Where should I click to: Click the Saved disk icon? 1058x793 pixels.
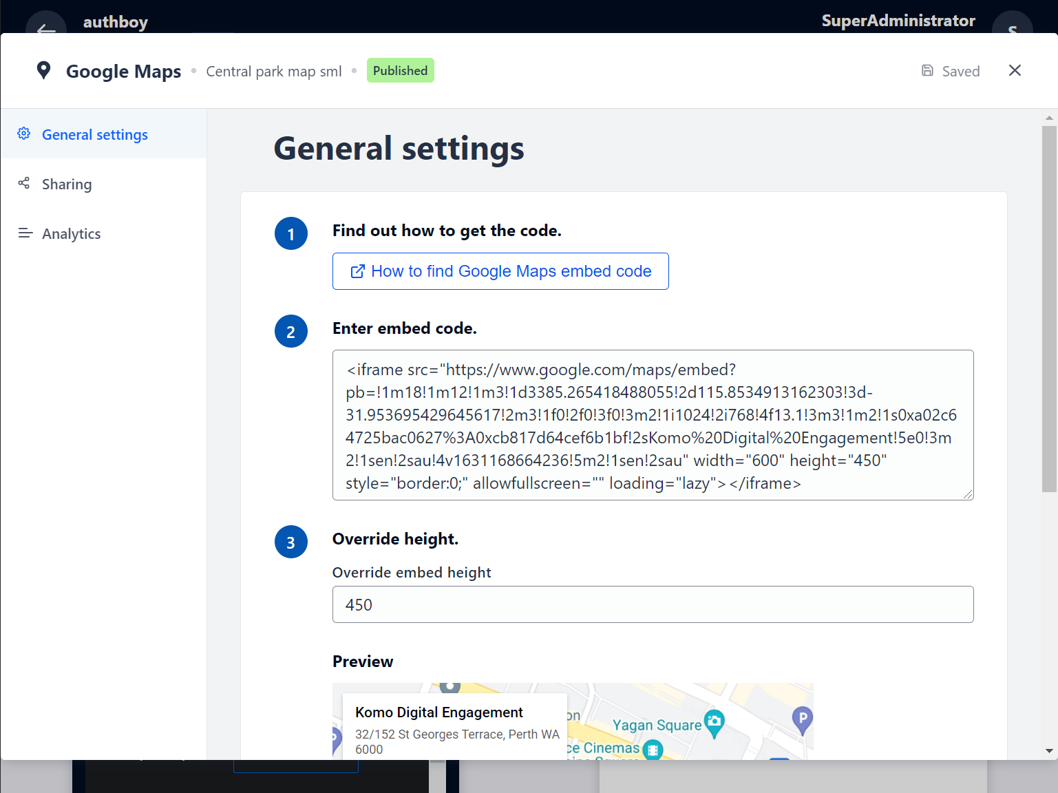927,71
